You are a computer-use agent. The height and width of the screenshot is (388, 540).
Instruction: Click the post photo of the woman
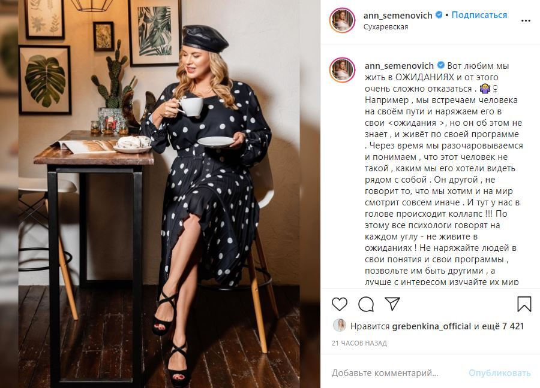coord(159,194)
